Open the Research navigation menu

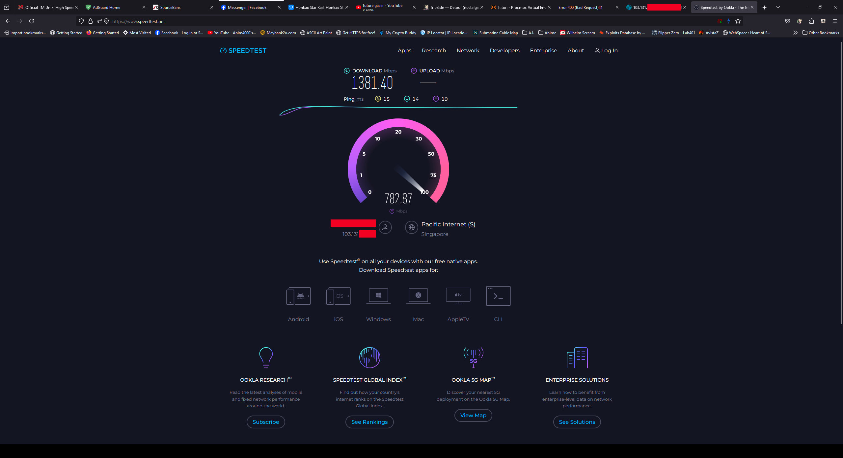tap(434, 50)
